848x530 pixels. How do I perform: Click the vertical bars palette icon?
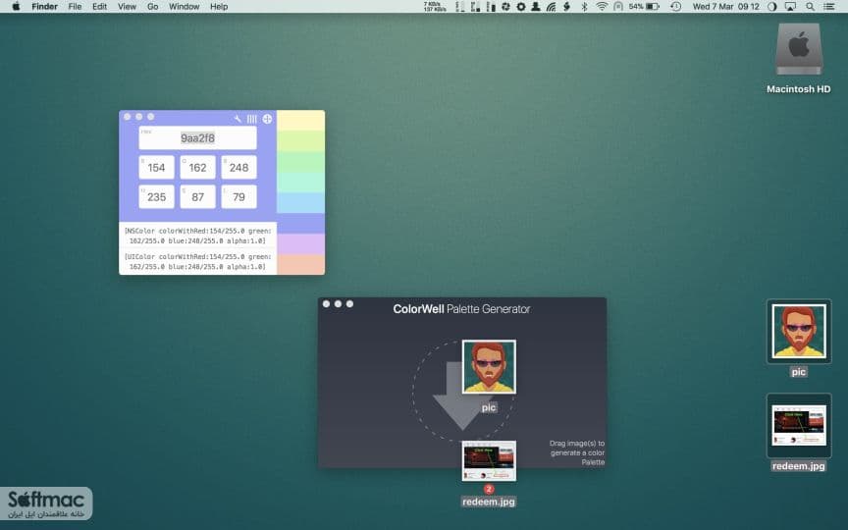click(252, 119)
